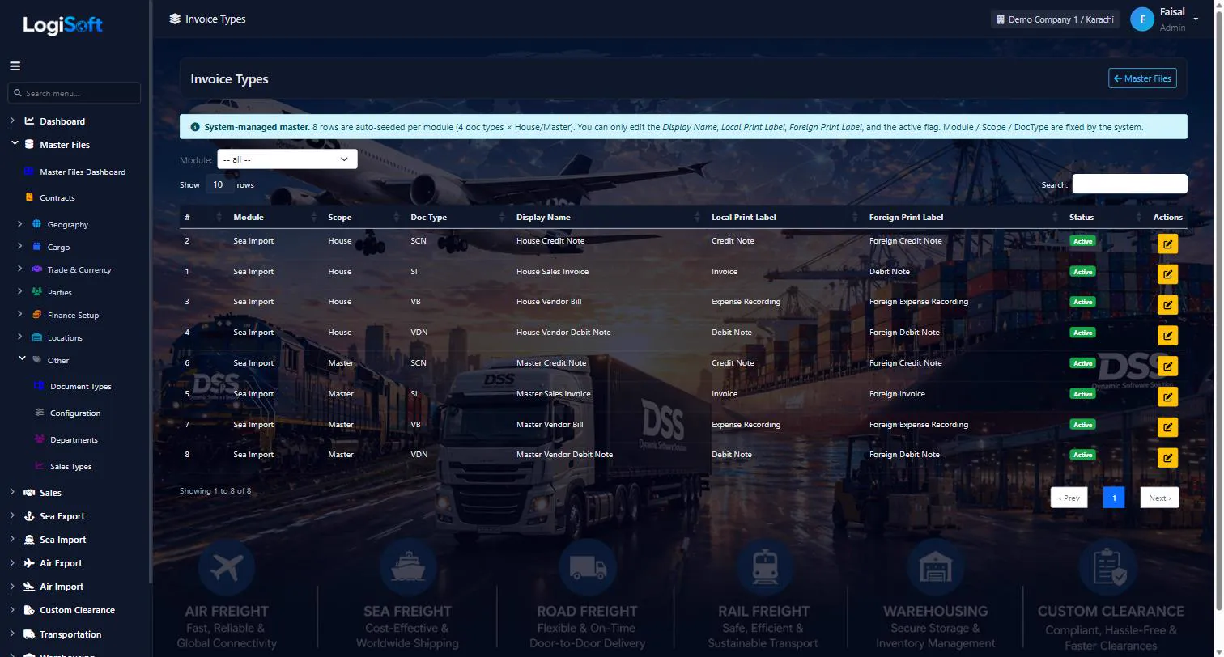Edit the Master Sales Invoice row

1167,396
